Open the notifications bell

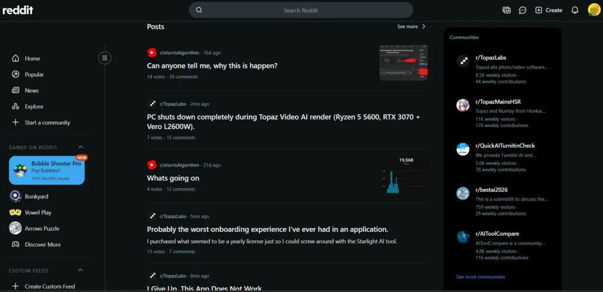(575, 11)
